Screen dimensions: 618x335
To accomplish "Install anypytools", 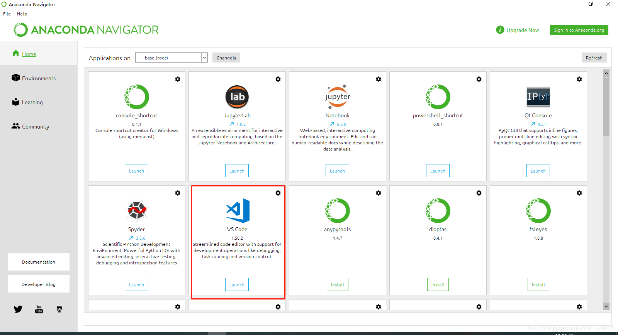I will click(338, 284).
